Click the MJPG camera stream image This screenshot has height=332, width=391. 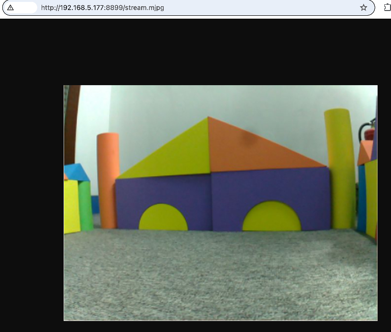221,203
